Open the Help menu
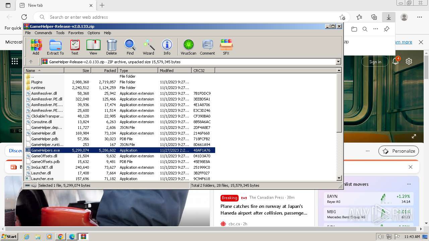The height and width of the screenshot is (241, 429). pos(107,33)
